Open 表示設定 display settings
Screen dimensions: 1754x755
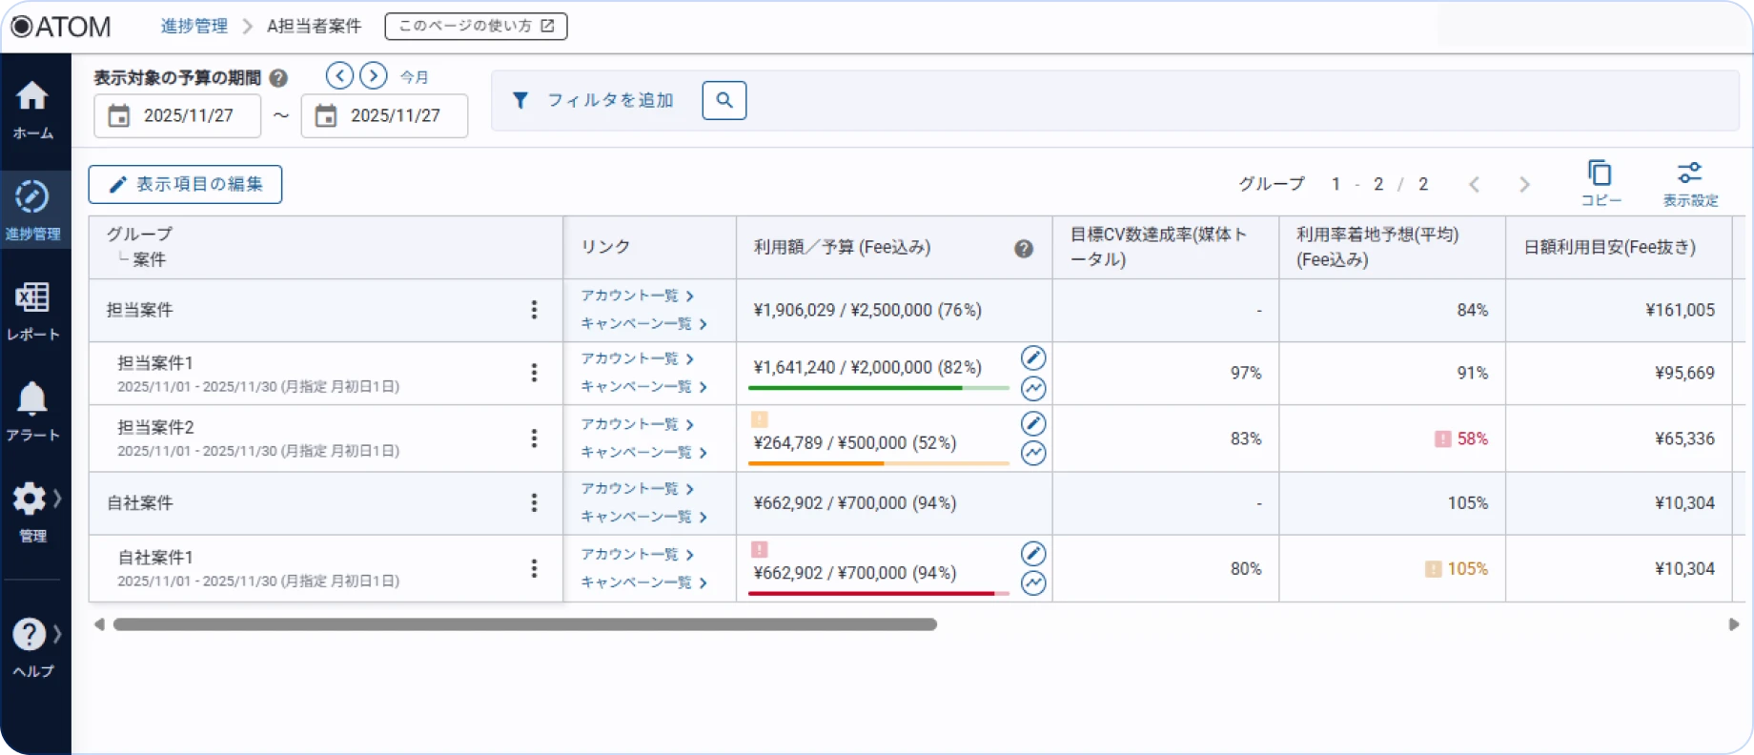pos(1689,182)
